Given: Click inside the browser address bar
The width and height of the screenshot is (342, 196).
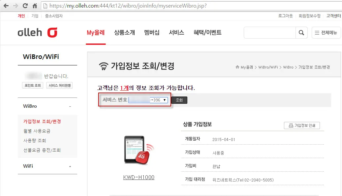Looking at the screenshot, I should pos(132,6).
